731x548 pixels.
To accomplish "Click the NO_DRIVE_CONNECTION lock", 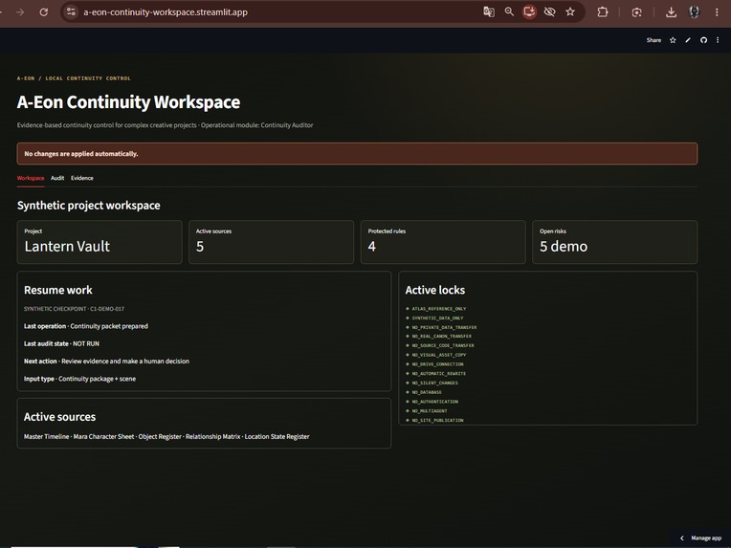I will coord(437,364).
